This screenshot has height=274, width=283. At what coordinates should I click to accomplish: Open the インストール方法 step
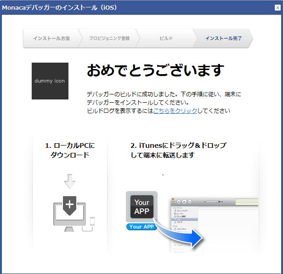pyautogui.click(x=51, y=38)
